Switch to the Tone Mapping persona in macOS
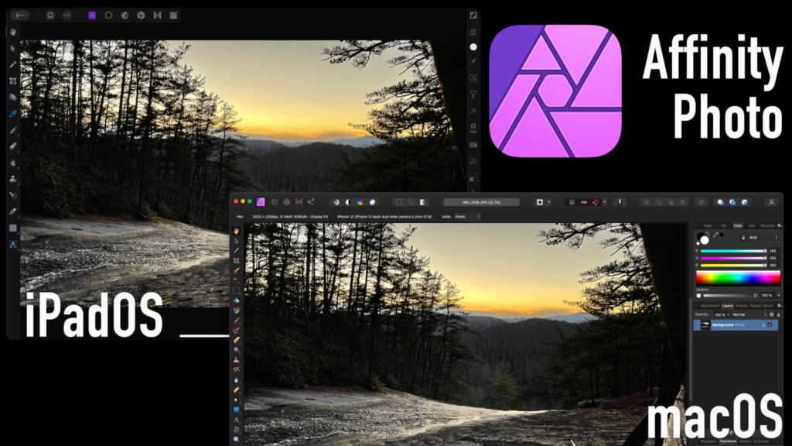Image resolution: width=792 pixels, height=446 pixels. 299,202
